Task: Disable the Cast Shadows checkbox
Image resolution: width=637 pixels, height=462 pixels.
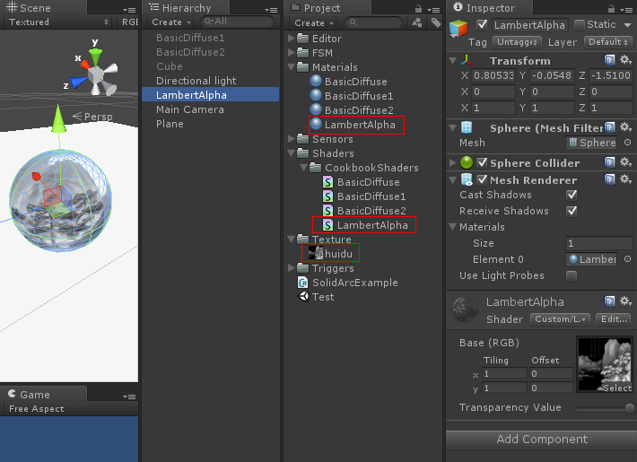Action: click(x=572, y=195)
